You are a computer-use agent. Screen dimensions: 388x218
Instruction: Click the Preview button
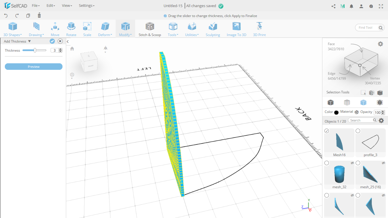34,67
